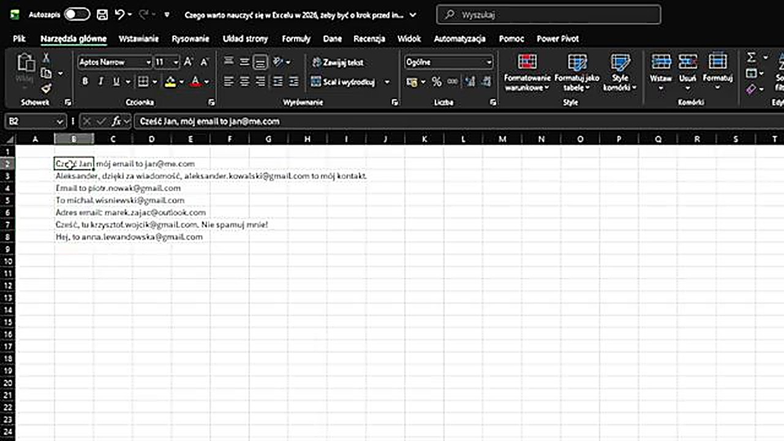Apply italic formatting

tap(100, 81)
